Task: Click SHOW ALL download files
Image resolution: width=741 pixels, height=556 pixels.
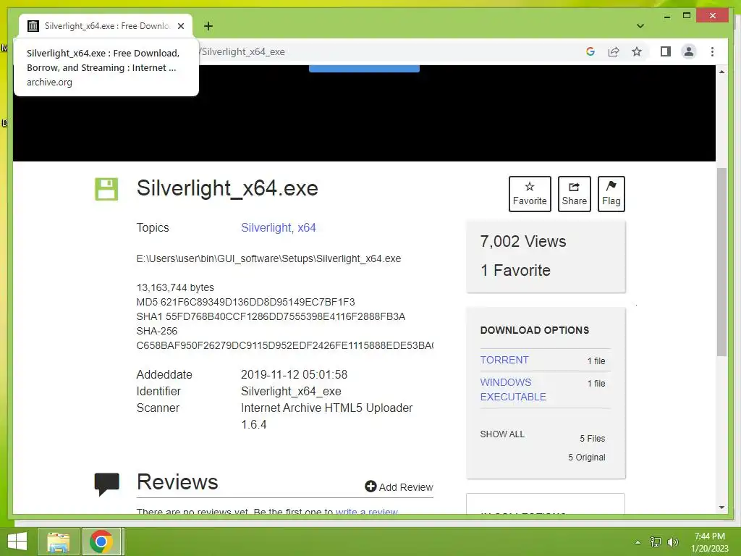Action: pos(502,434)
